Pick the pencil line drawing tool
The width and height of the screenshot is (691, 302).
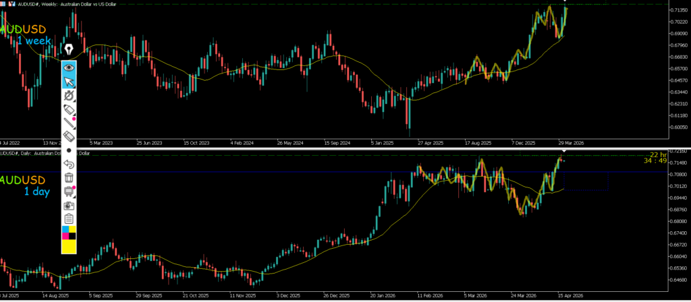click(x=68, y=123)
